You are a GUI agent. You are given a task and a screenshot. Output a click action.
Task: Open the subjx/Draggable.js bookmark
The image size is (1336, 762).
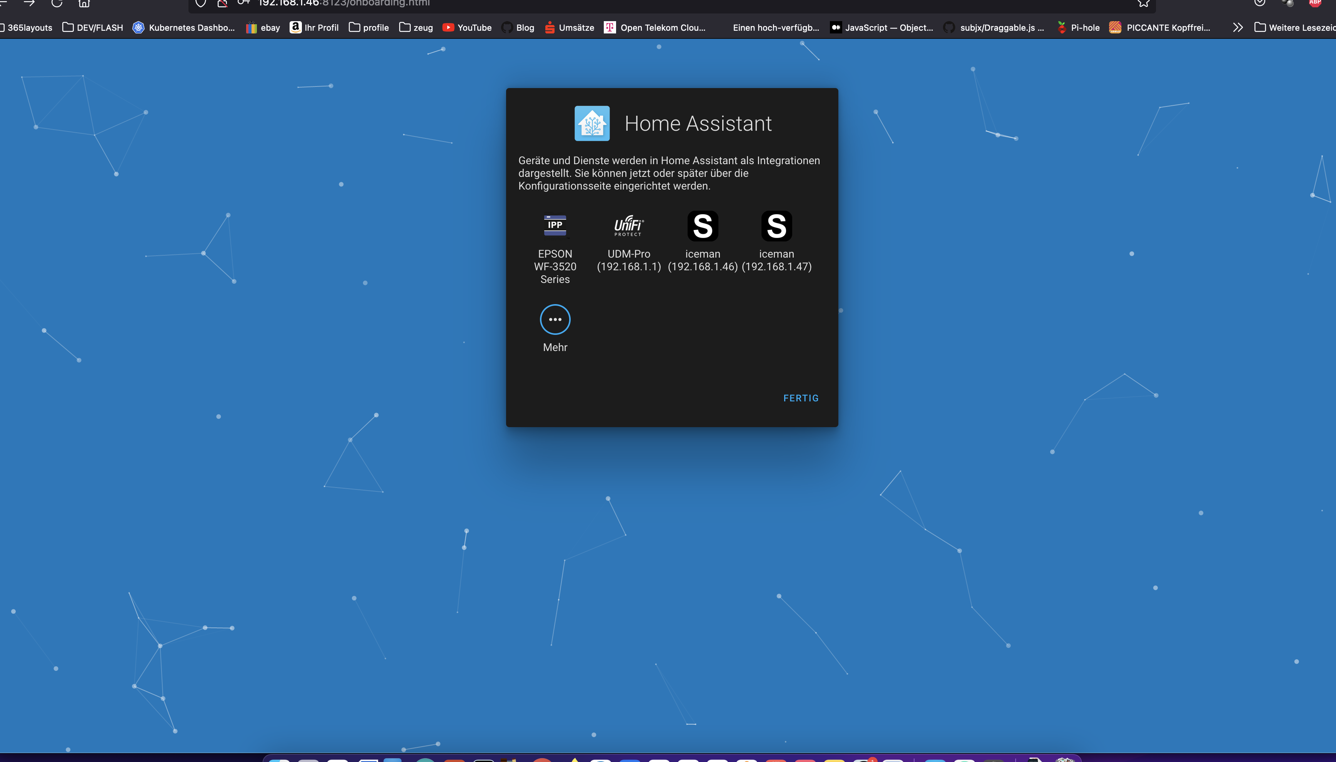[x=994, y=28]
